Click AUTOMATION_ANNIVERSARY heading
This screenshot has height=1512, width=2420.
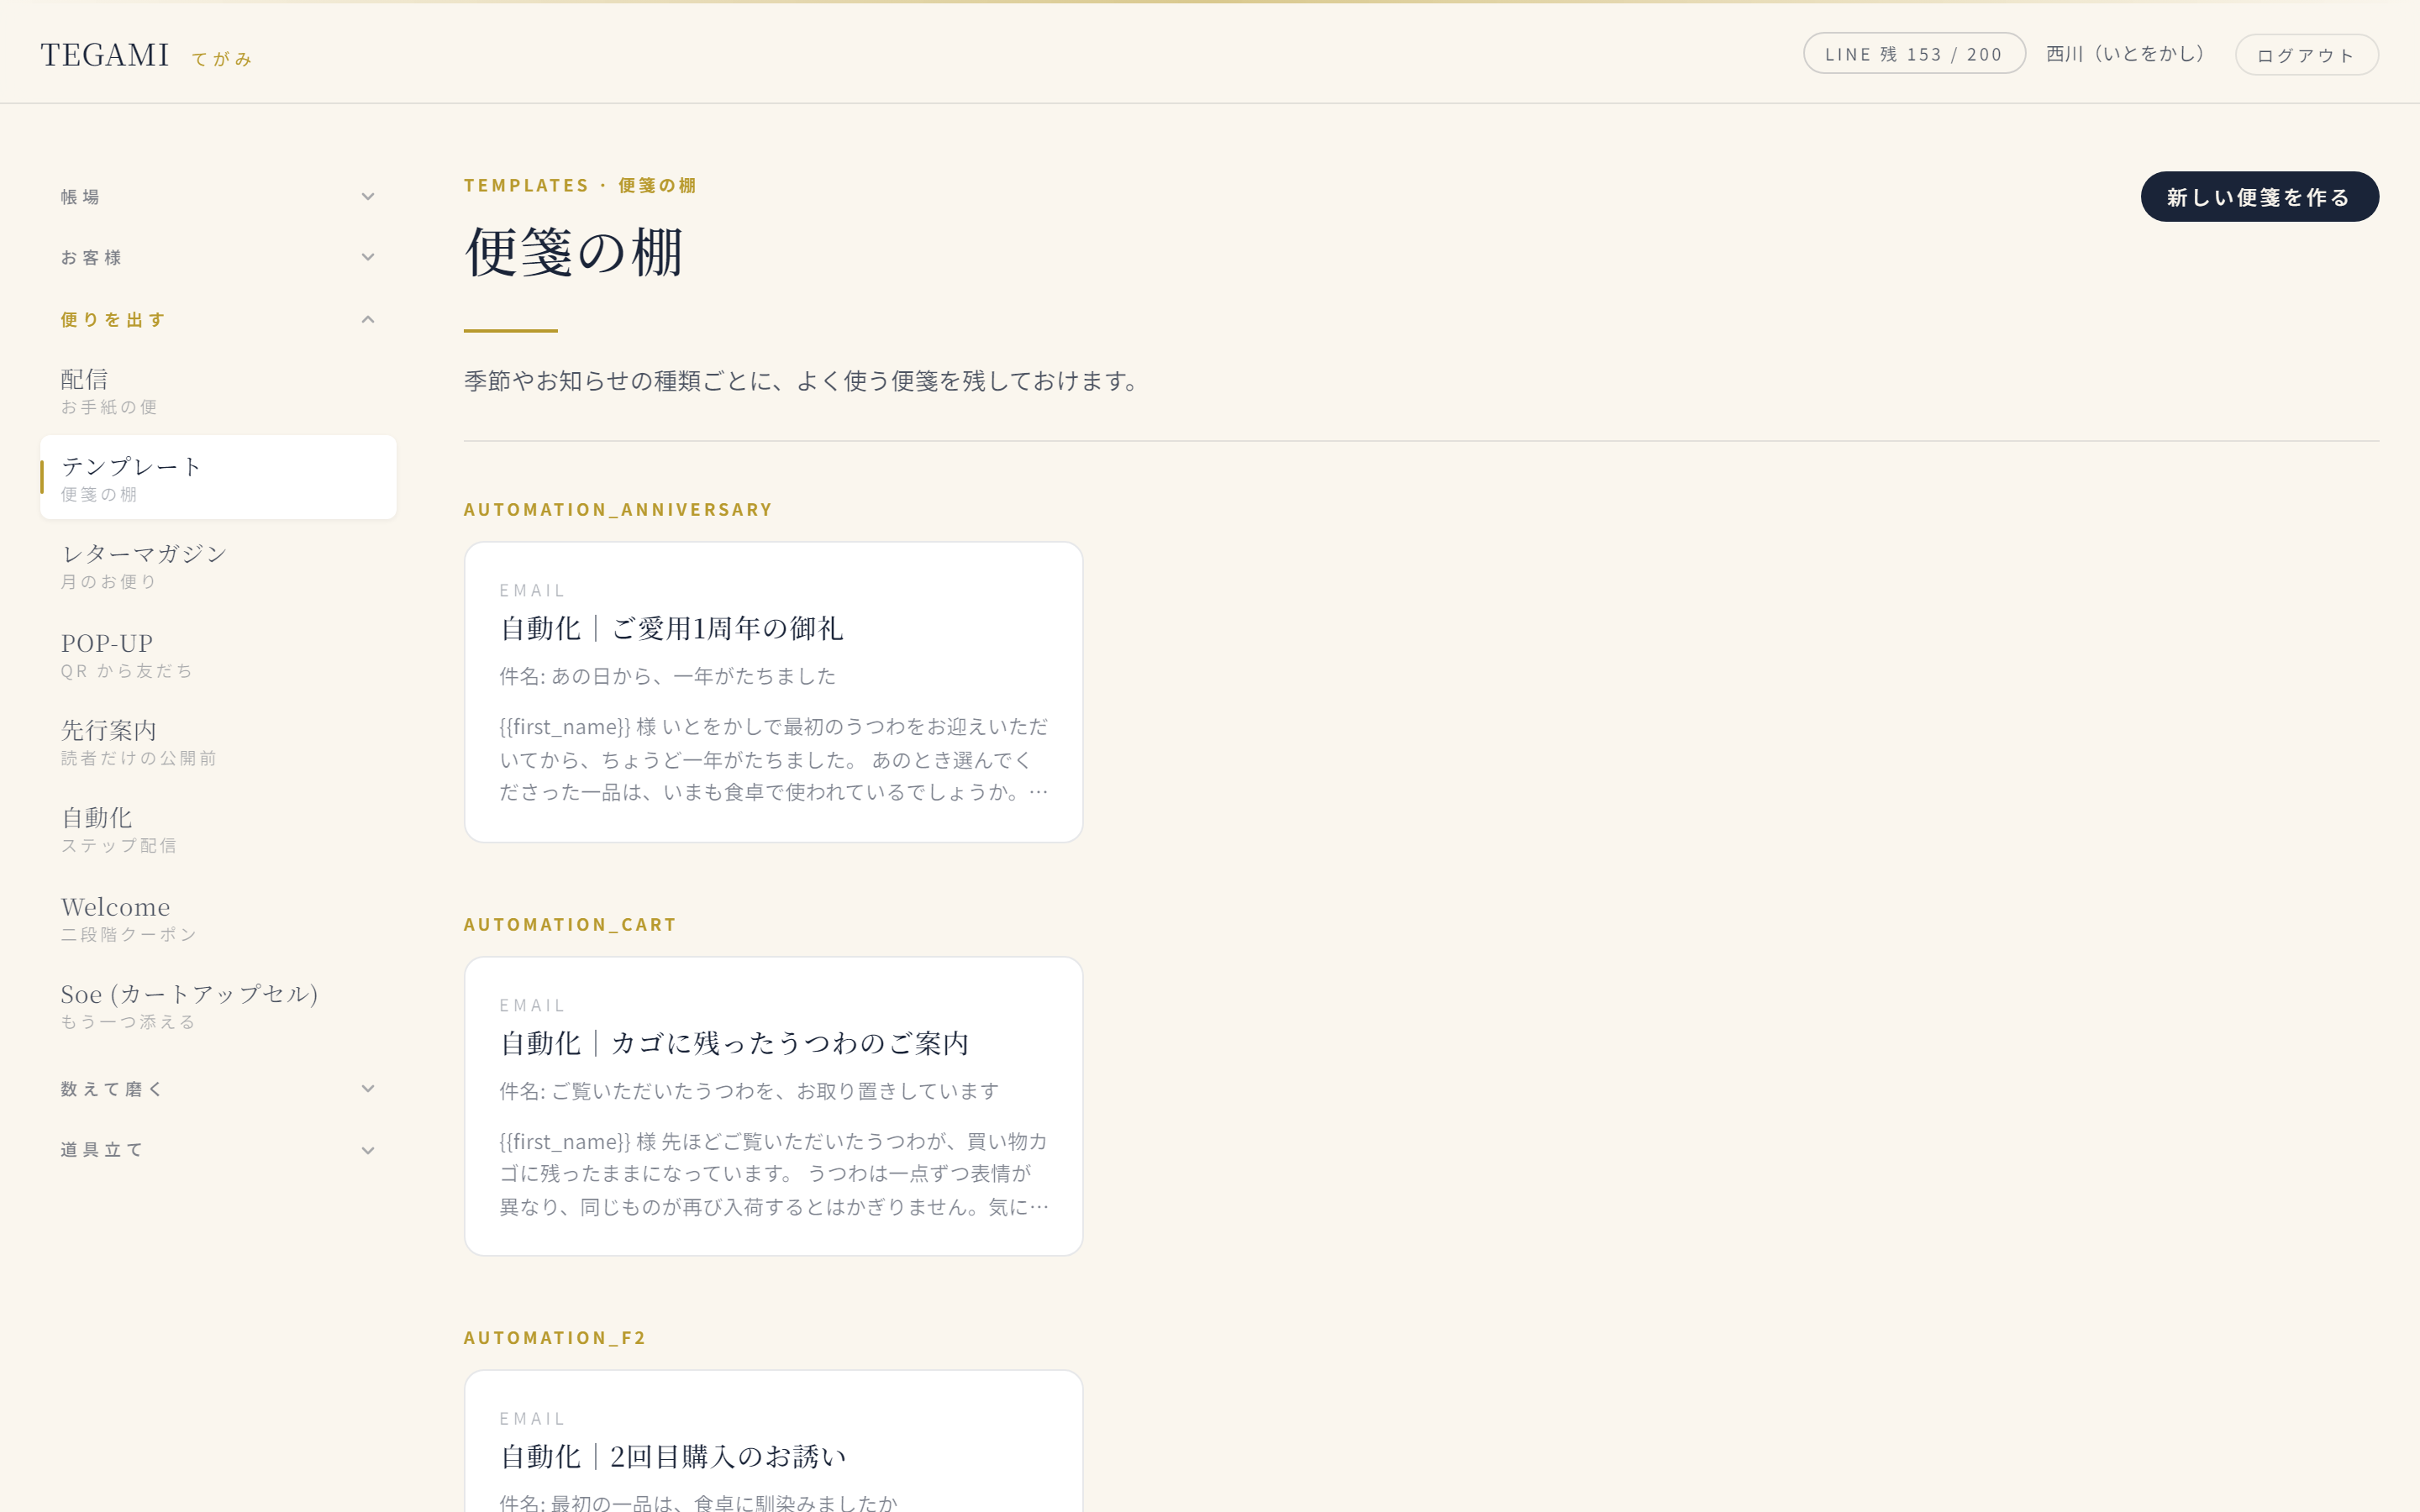click(618, 510)
